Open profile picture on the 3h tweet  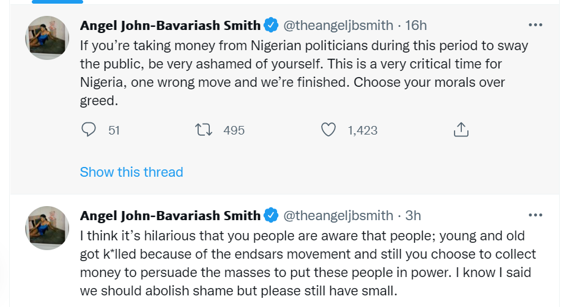point(46,227)
